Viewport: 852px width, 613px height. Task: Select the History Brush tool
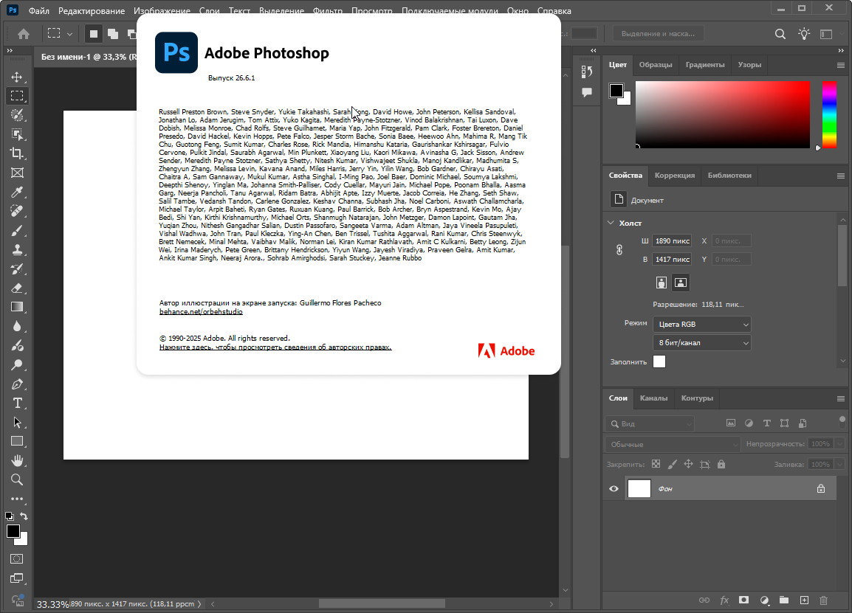click(x=17, y=269)
